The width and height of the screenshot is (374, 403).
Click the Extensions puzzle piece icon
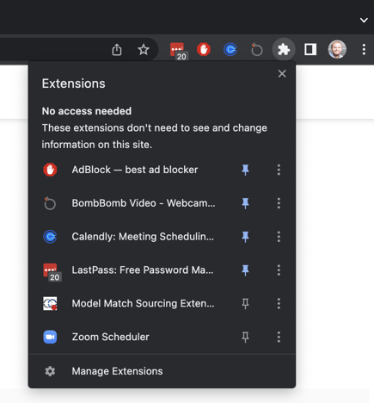coord(284,49)
